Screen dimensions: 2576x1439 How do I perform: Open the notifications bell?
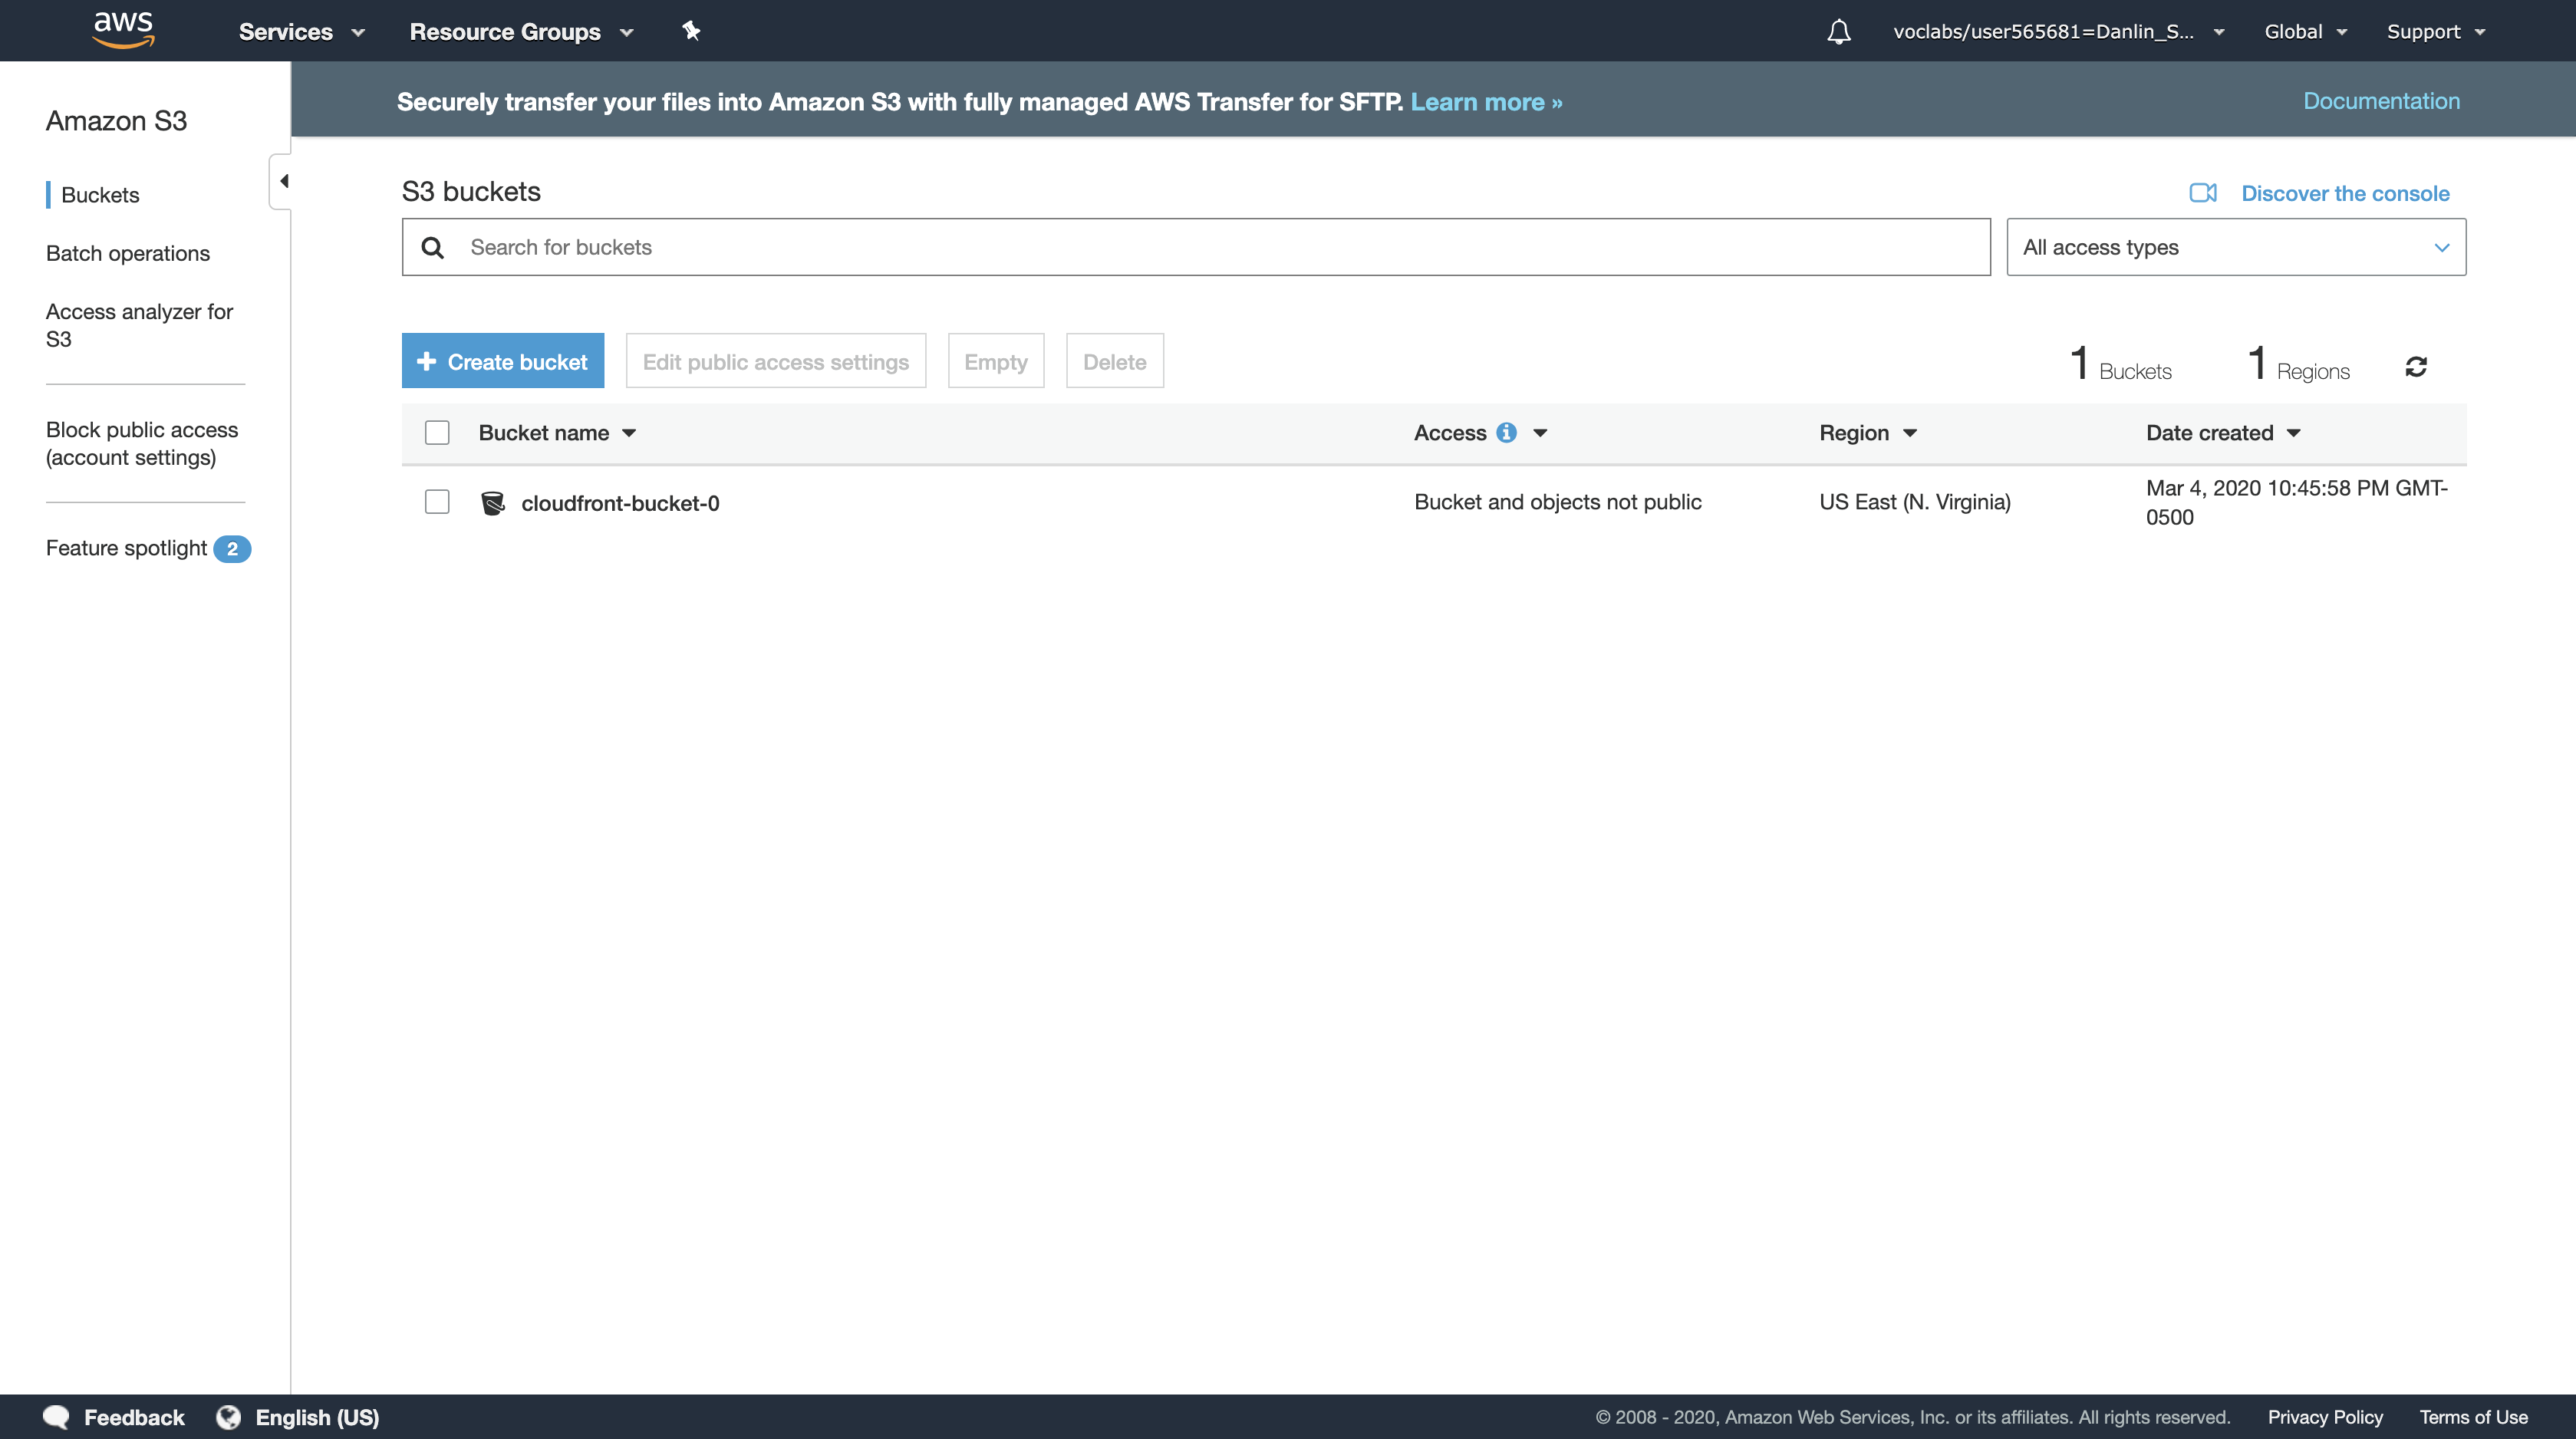coord(1838,32)
